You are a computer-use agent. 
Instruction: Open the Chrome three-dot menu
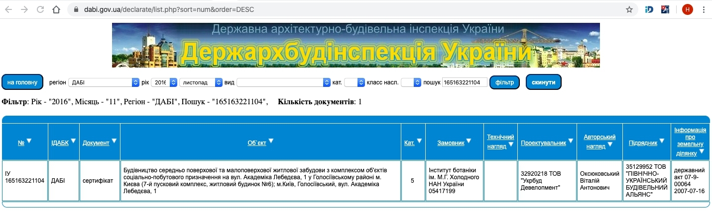pyautogui.click(x=704, y=9)
